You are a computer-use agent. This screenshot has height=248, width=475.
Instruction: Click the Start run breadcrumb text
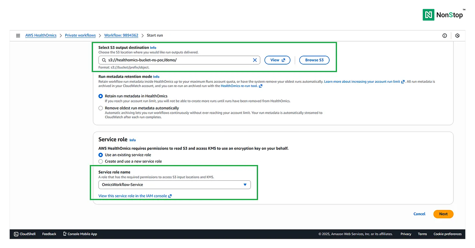[155, 35]
